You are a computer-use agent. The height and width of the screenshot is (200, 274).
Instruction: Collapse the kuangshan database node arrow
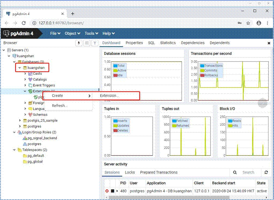click(x=20, y=68)
